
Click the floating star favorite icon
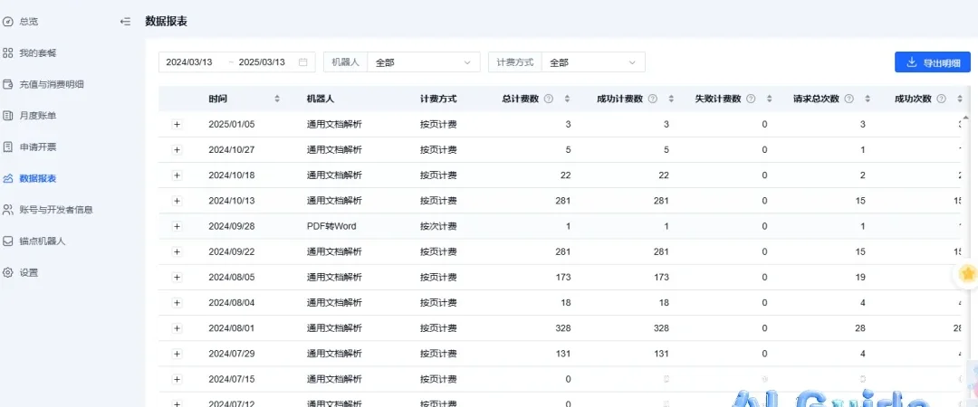[x=967, y=274]
